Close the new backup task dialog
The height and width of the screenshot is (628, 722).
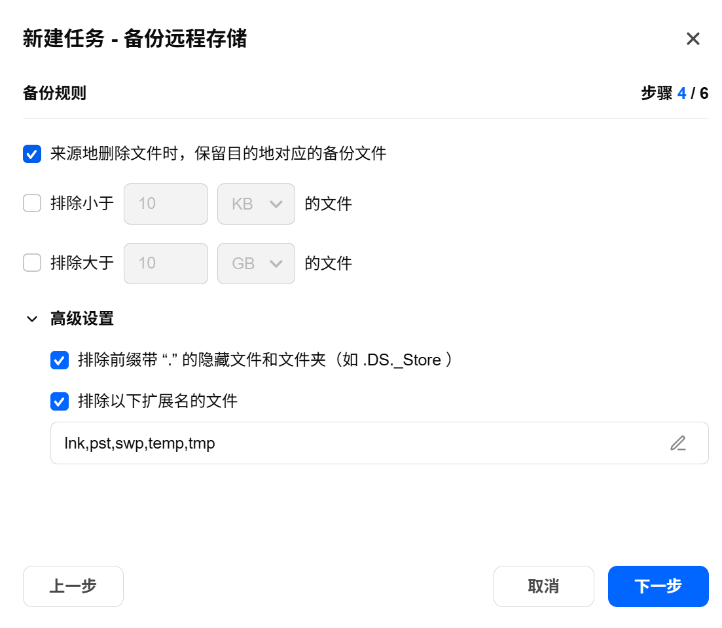tap(693, 39)
